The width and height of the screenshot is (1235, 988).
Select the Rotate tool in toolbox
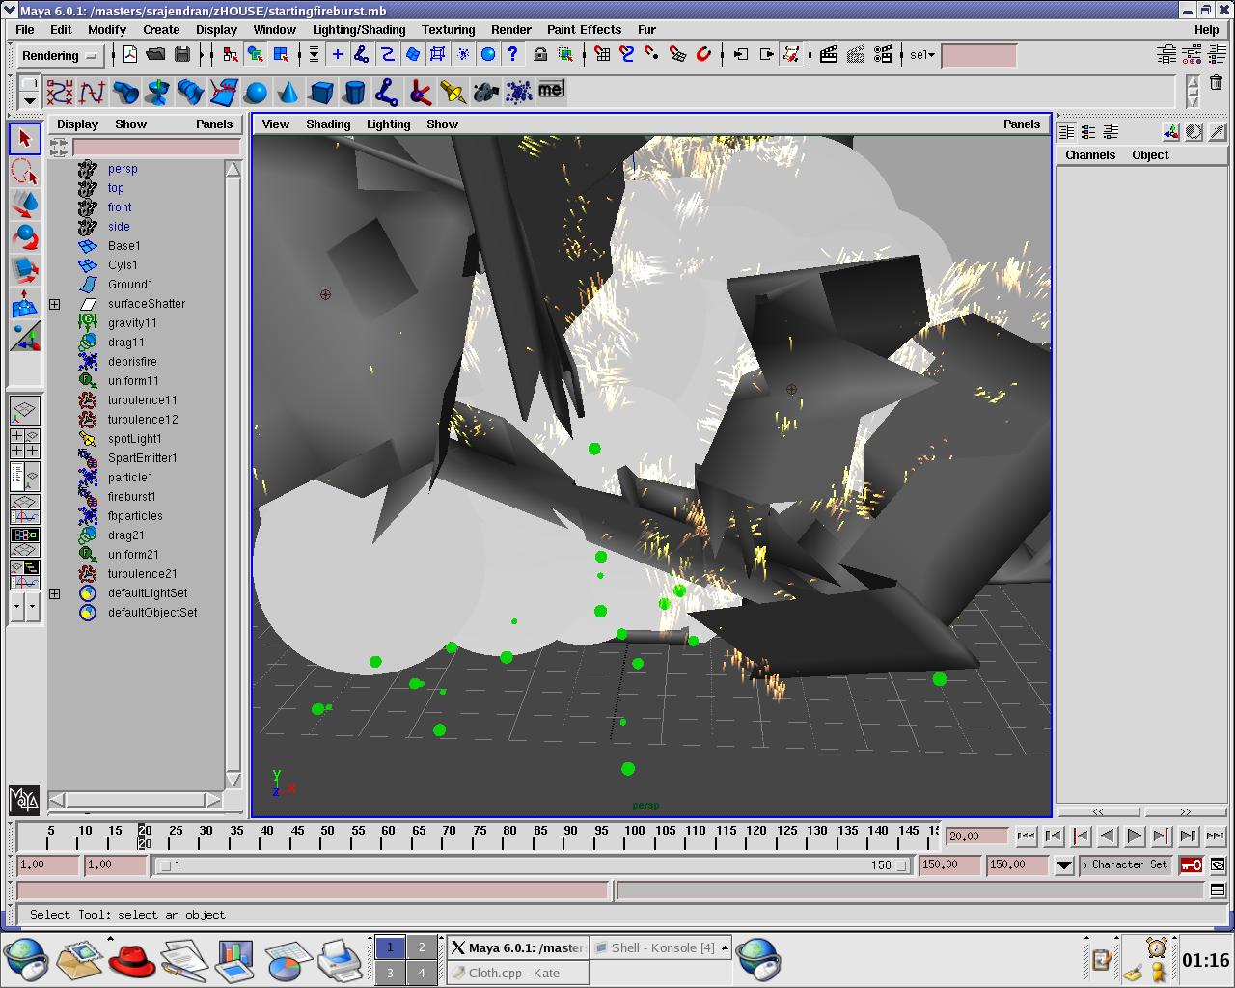point(26,237)
